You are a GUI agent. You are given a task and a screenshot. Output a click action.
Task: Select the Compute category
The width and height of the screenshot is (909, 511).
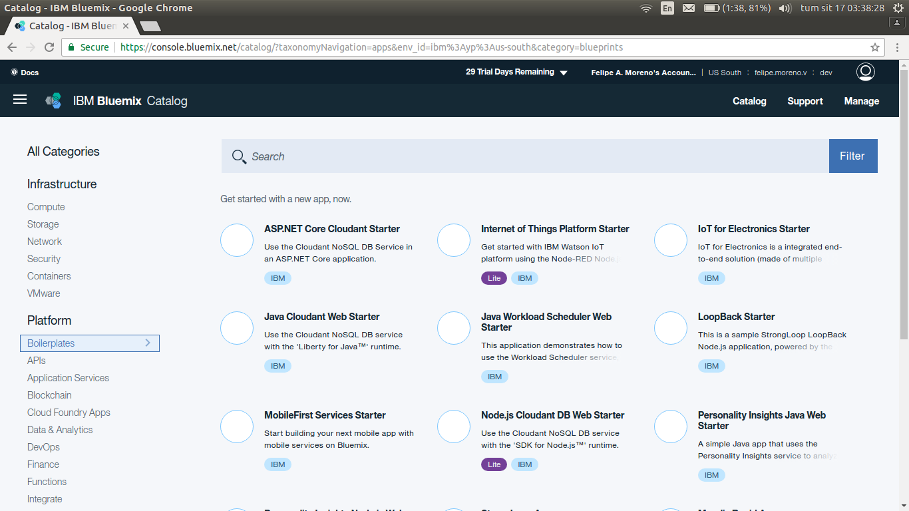(46, 207)
